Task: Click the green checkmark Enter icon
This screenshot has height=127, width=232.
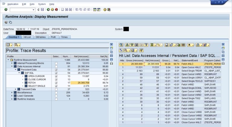Action: (6, 10)
